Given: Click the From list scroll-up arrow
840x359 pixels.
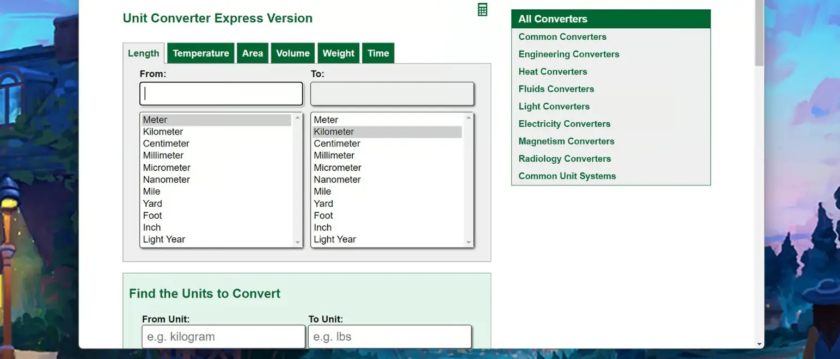Looking at the screenshot, I should coord(297,117).
